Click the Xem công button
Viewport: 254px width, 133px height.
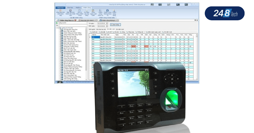tap(115, 24)
